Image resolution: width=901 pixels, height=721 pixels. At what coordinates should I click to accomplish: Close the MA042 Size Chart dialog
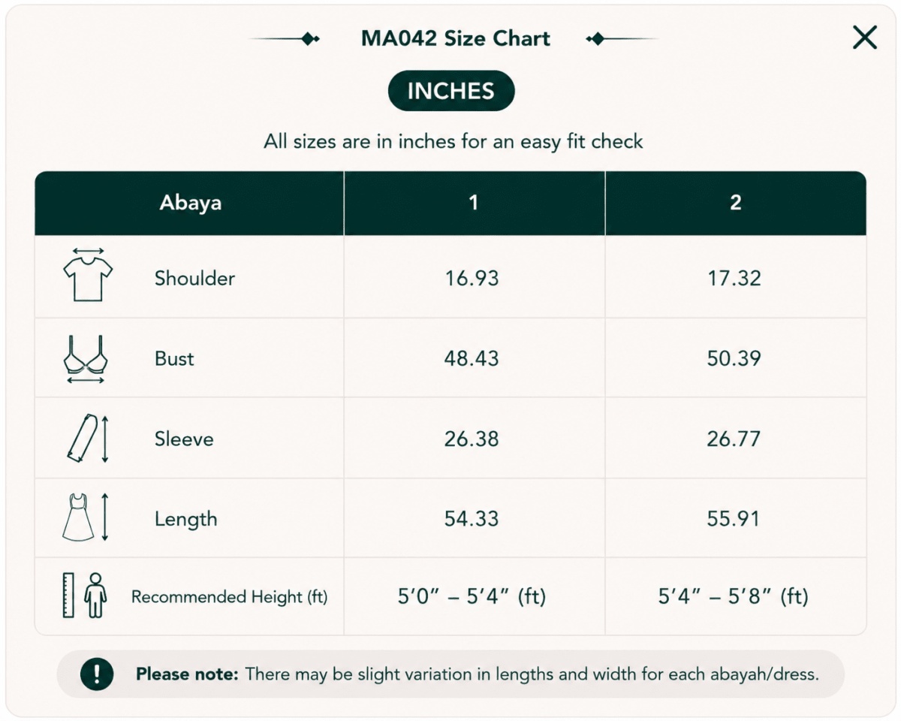coord(865,37)
